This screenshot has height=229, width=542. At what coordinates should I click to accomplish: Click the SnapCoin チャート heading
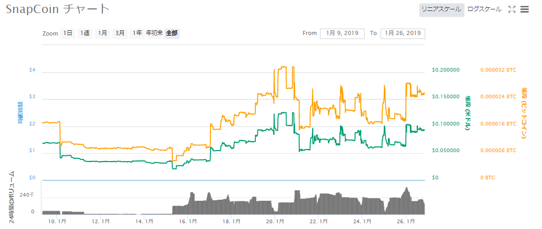[x=58, y=9]
